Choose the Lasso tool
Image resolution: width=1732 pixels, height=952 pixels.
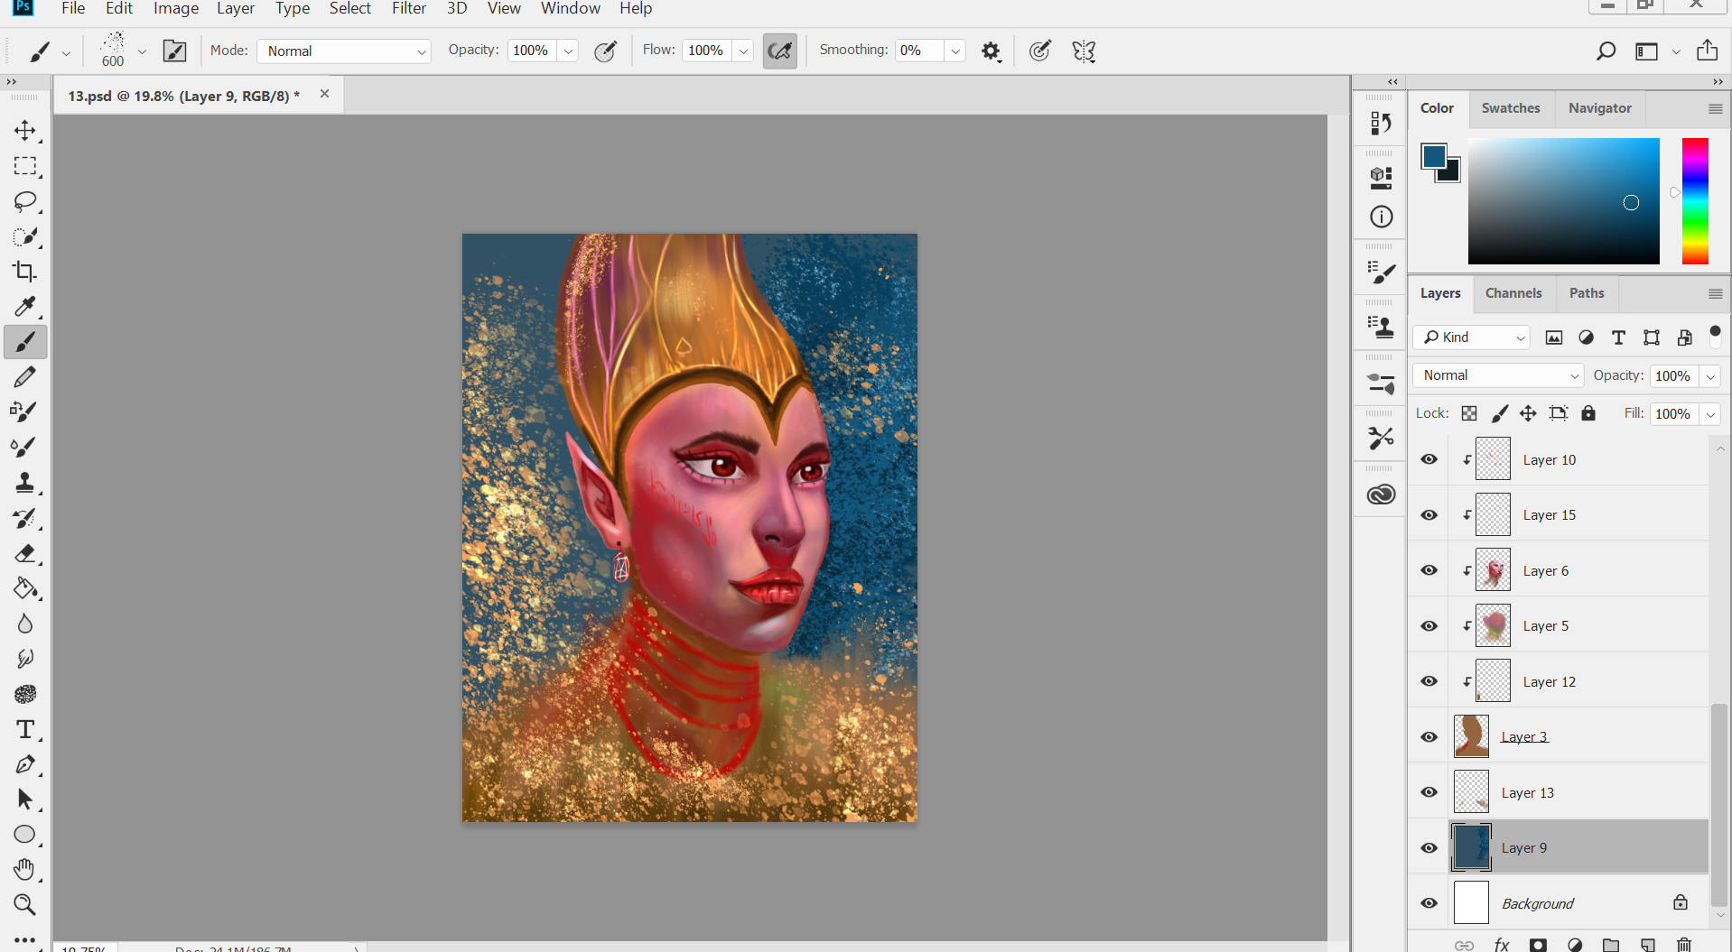(x=24, y=201)
